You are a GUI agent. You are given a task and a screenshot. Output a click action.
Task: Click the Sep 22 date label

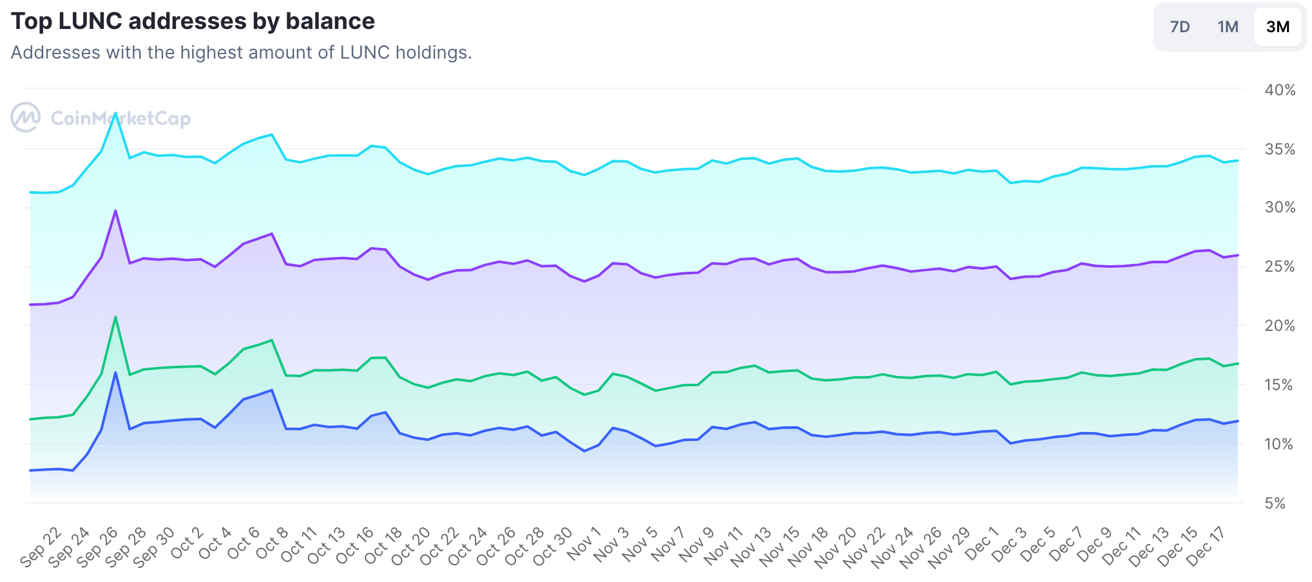(41, 547)
